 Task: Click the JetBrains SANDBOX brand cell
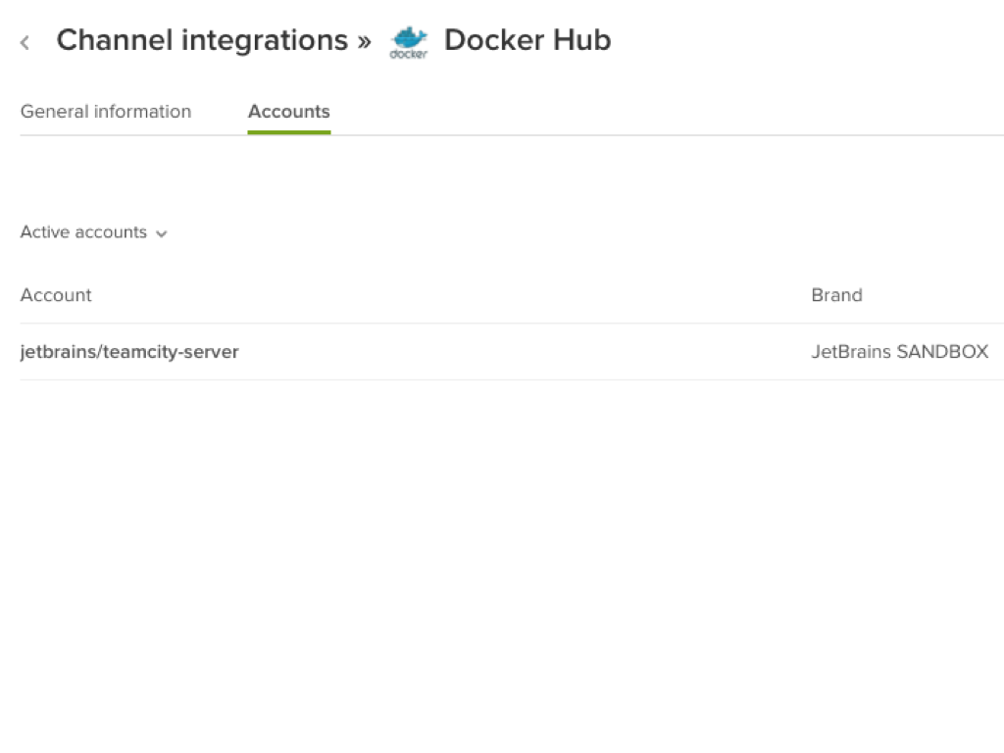pyautogui.click(x=899, y=352)
